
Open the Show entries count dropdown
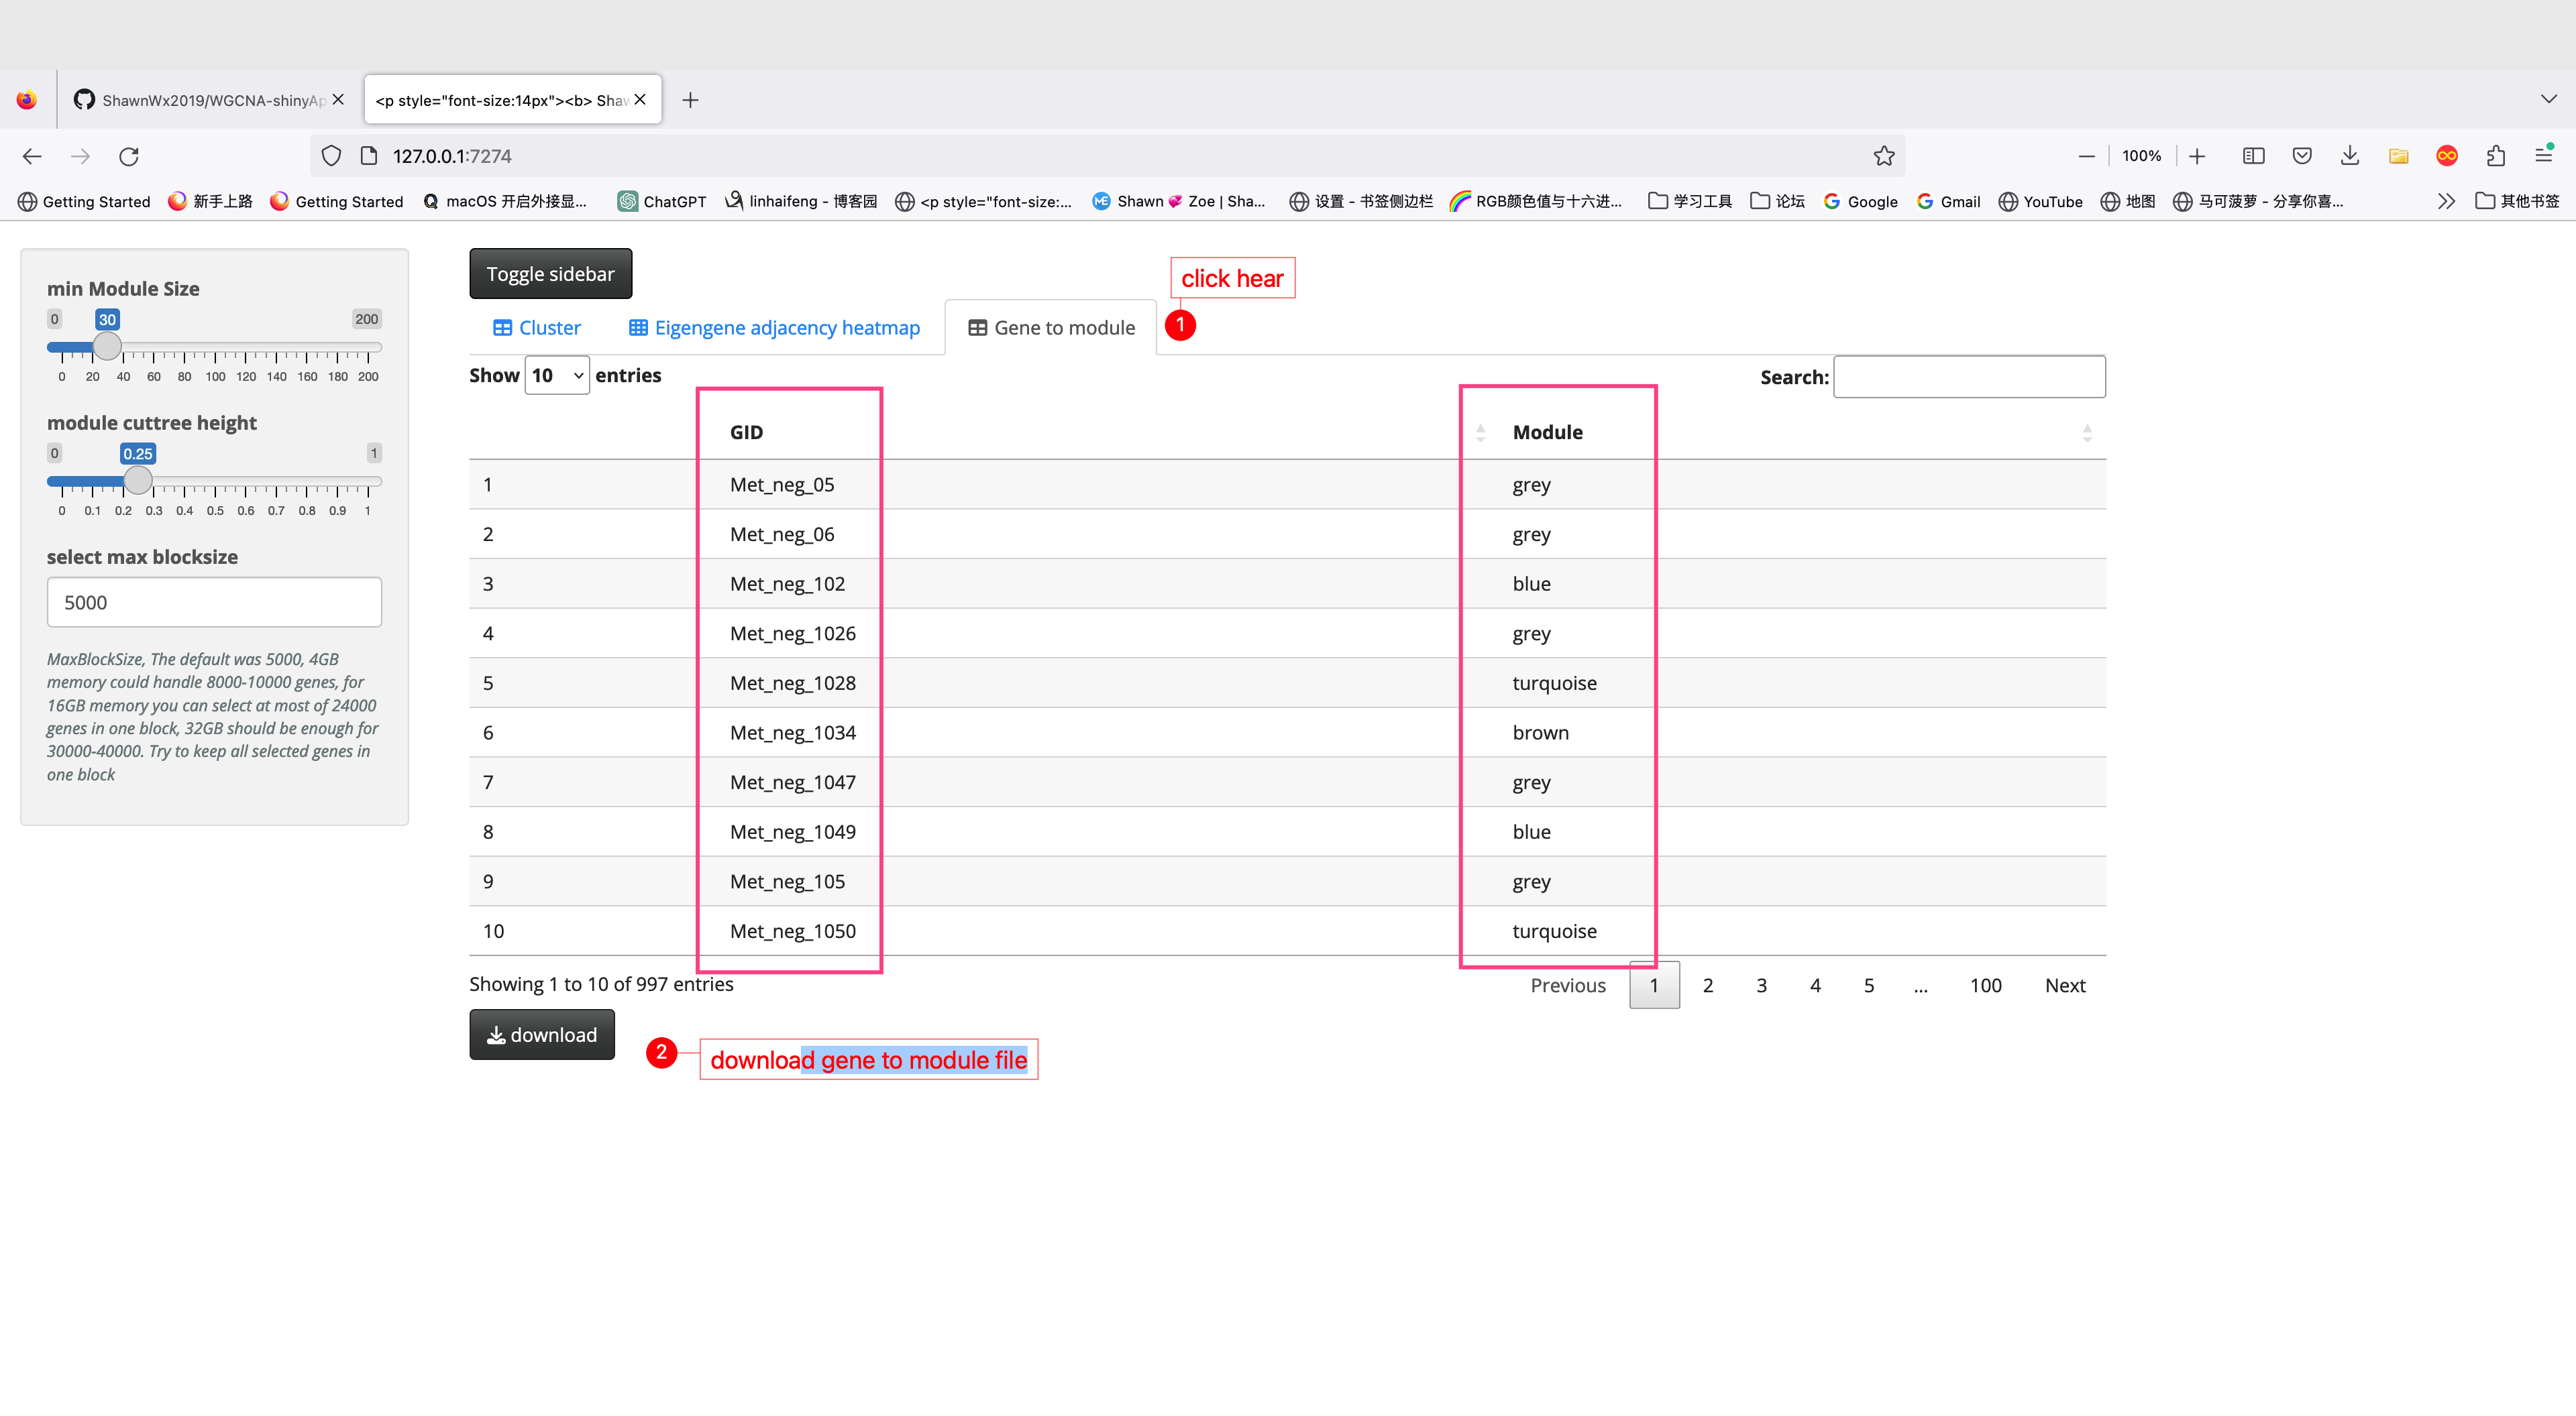tap(557, 375)
